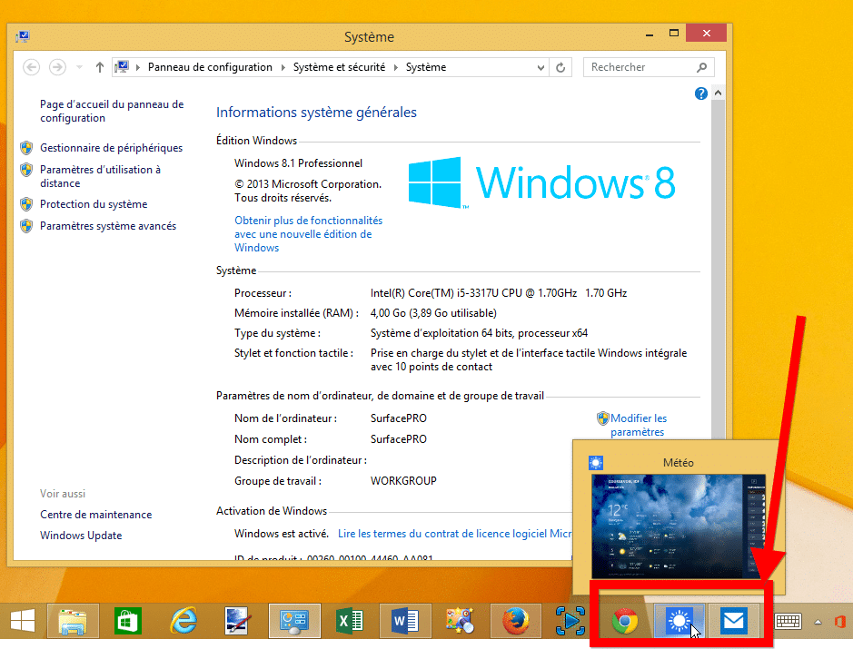Expand the root breadcrumb arrow before Panneau de configuration
853x649 pixels.
click(x=138, y=67)
